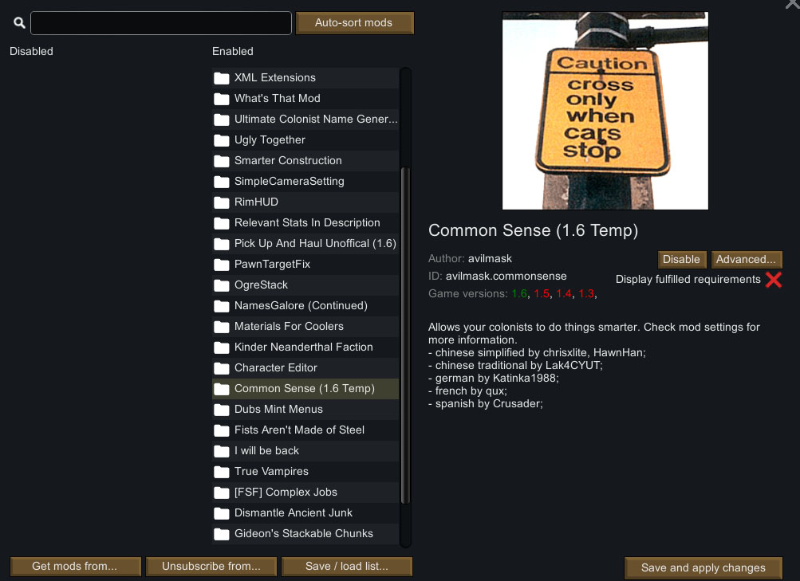Click the folder icon beside Dismantle Ancient Junk

222,513
